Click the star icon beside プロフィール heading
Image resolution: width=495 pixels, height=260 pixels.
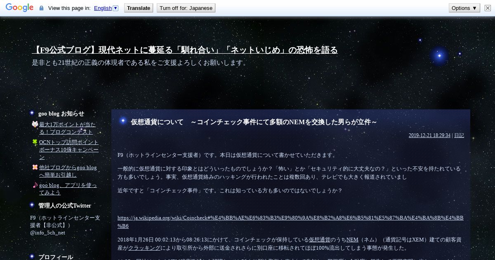point(32,256)
